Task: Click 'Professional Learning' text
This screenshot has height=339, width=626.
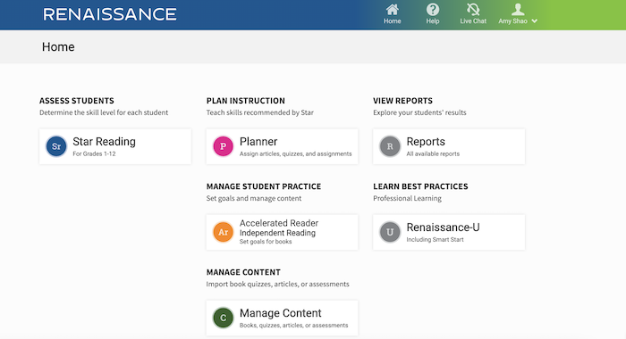Action: [x=407, y=198]
